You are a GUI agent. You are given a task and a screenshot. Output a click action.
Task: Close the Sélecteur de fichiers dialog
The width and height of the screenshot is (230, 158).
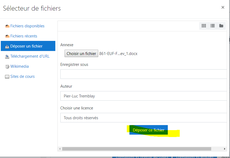pos(223,7)
